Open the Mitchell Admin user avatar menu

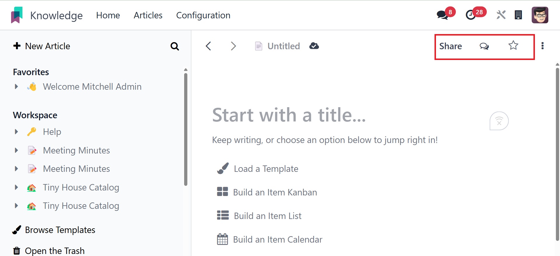(x=540, y=15)
